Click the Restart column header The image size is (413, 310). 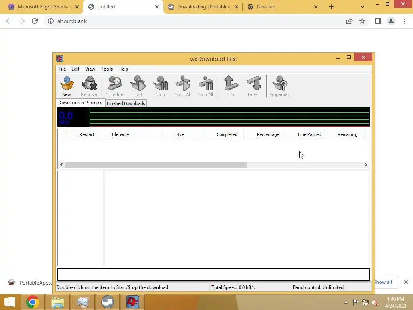[82, 134]
